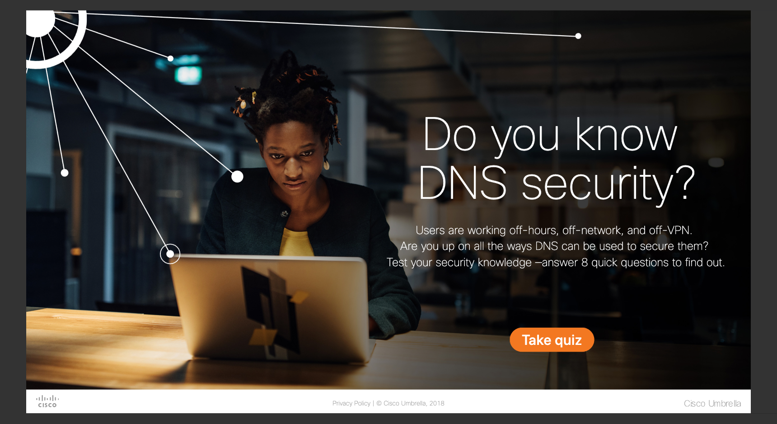Click the "Users are working off-hours" line

click(x=554, y=230)
